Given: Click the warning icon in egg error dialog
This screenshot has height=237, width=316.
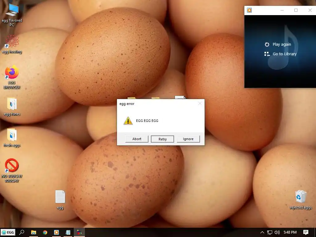Looking at the screenshot, I should click(128, 121).
